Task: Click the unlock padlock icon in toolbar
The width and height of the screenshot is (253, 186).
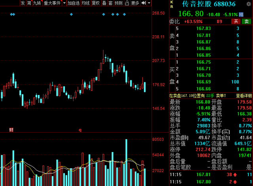Action: [x=127, y=3]
